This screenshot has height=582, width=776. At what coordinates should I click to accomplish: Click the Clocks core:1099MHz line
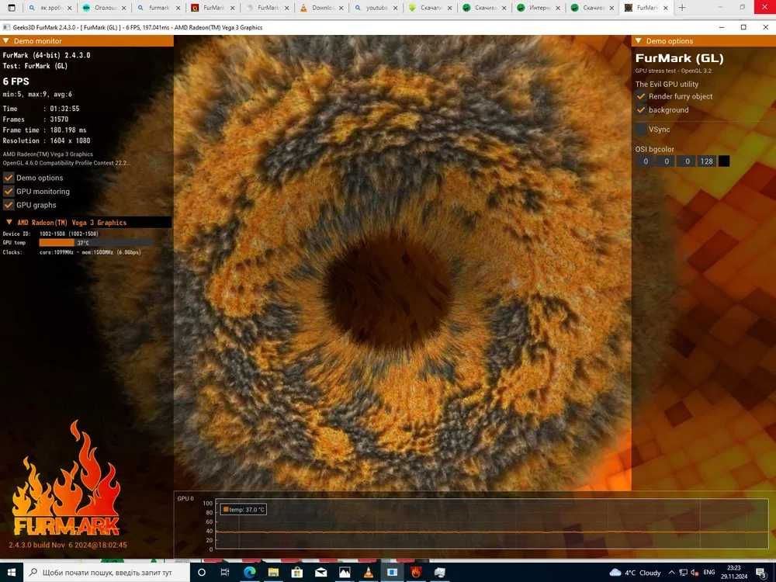71,252
